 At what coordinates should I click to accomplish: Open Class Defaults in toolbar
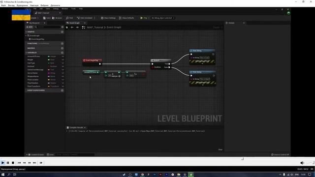(x=126, y=18)
